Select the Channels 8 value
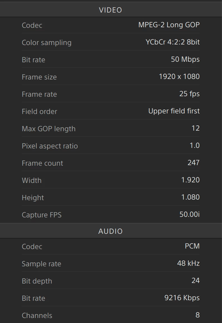Screen dimensions: 222x323 (x=198, y=315)
